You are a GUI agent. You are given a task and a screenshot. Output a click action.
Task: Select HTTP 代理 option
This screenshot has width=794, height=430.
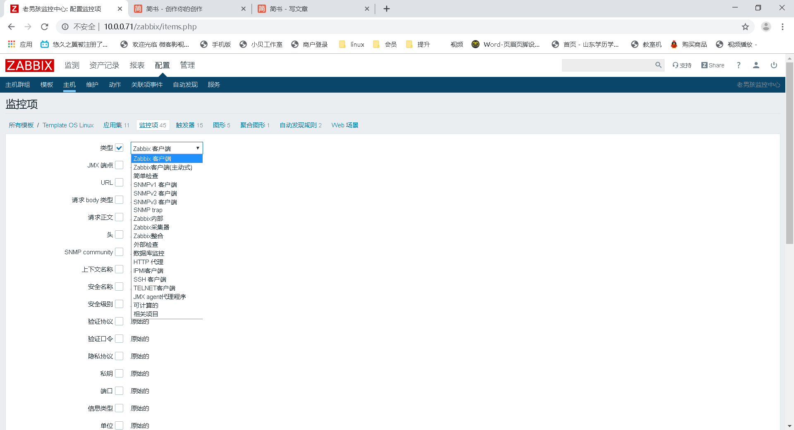coord(167,262)
